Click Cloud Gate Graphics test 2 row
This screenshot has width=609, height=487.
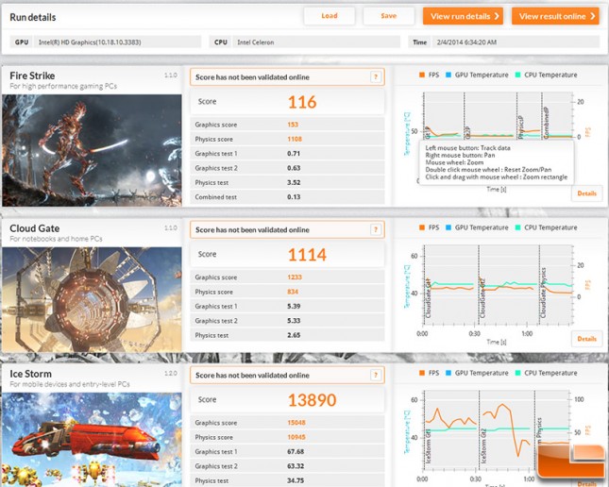[x=287, y=320]
